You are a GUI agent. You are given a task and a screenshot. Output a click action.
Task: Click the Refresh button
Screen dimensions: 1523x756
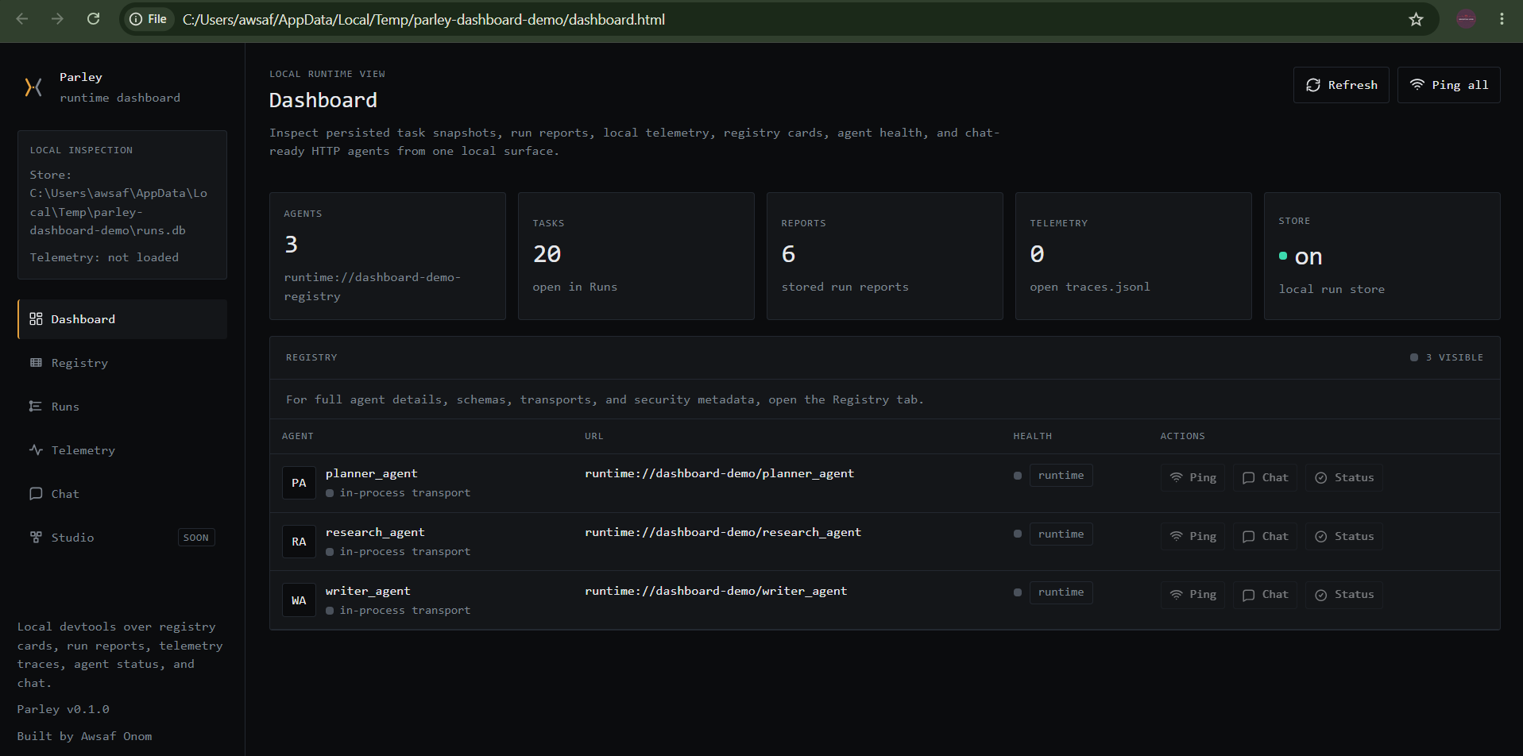[1341, 85]
